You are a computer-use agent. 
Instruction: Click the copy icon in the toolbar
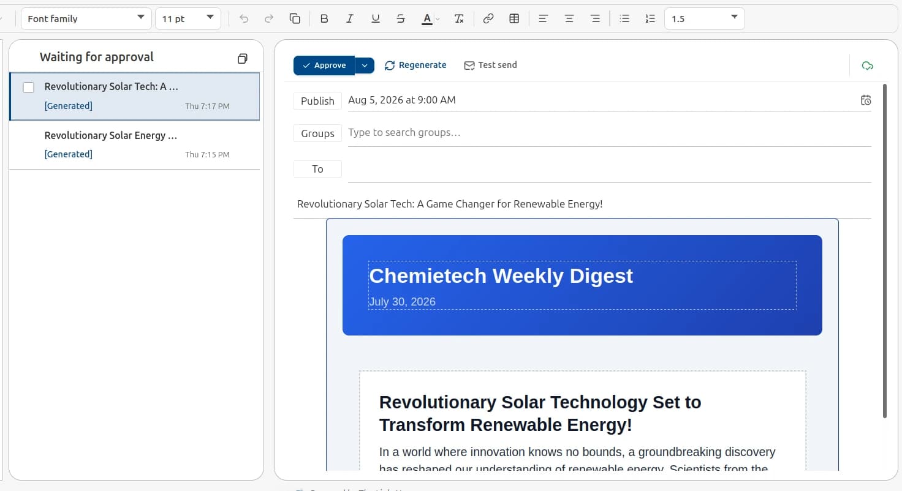[295, 19]
